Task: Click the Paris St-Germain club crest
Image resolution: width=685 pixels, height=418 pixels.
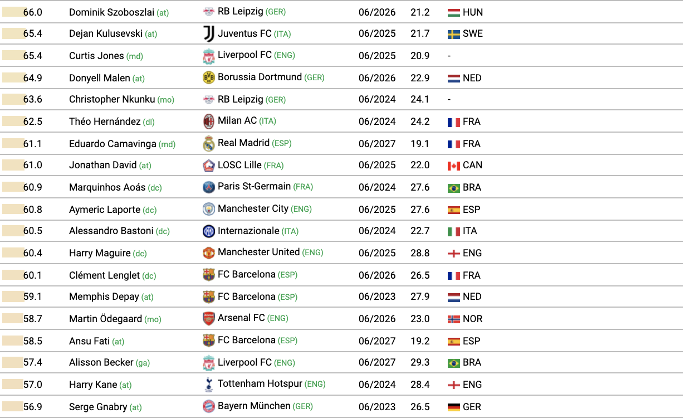Action: tap(208, 187)
